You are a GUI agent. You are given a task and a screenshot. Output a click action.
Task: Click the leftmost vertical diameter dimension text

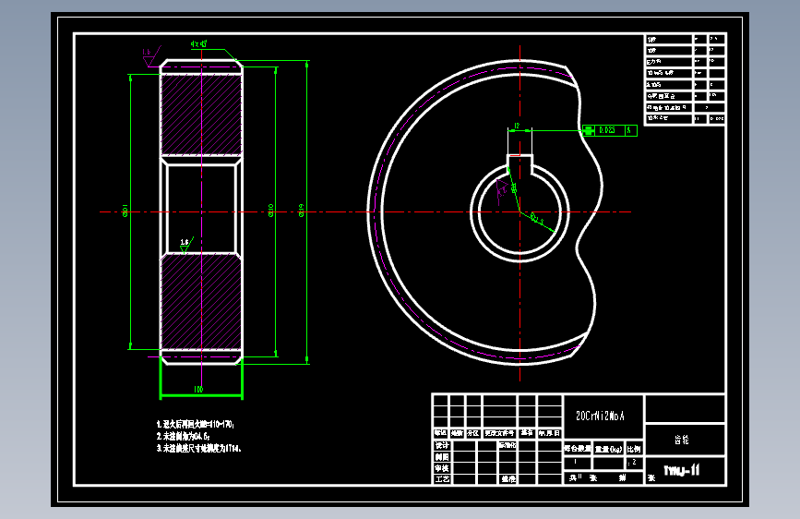pyautogui.click(x=125, y=211)
